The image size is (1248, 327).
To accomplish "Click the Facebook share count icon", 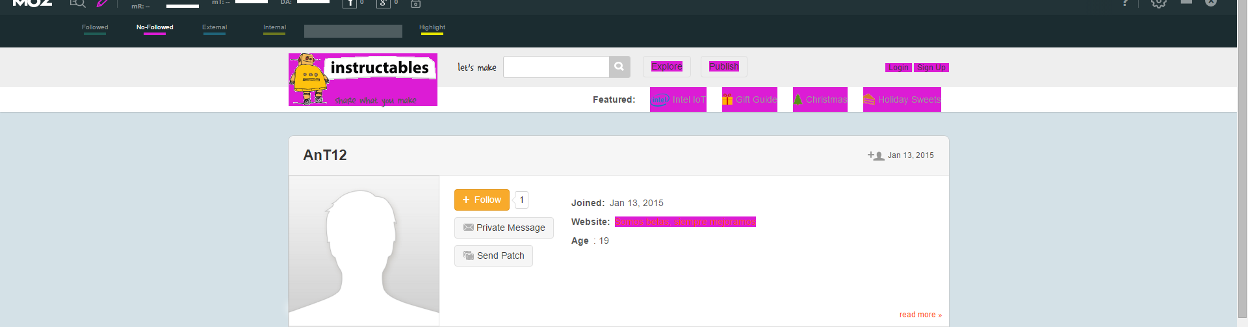I will pyautogui.click(x=350, y=3).
